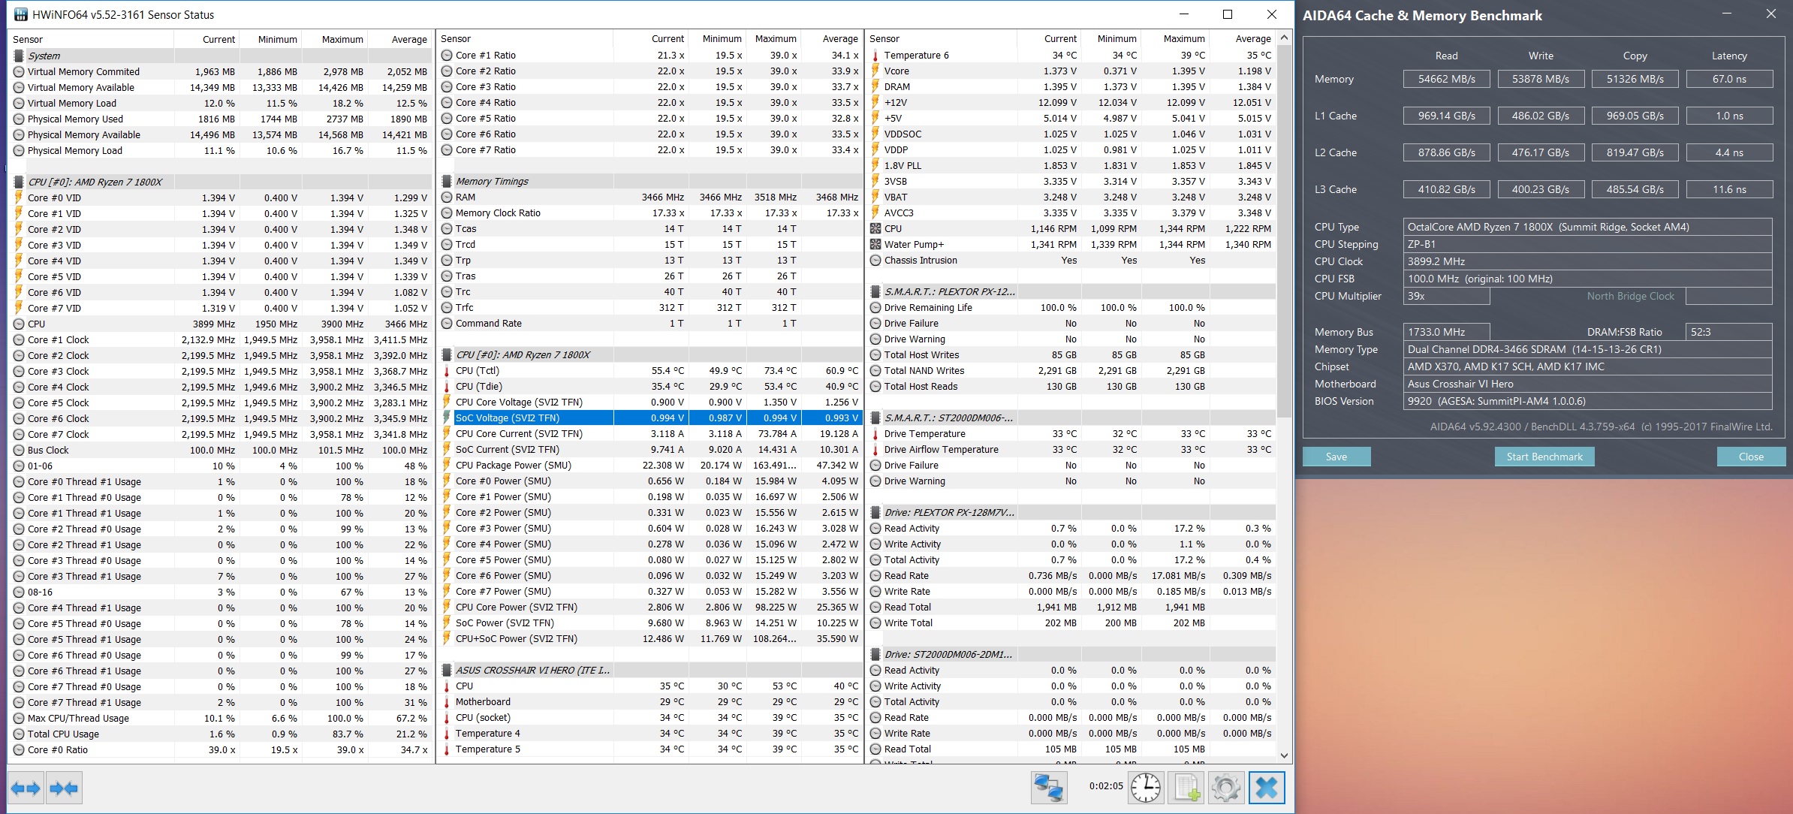Select the SoC Voltage (SVI2 TFN) row
Screen dimensions: 1793x814
click(x=508, y=418)
